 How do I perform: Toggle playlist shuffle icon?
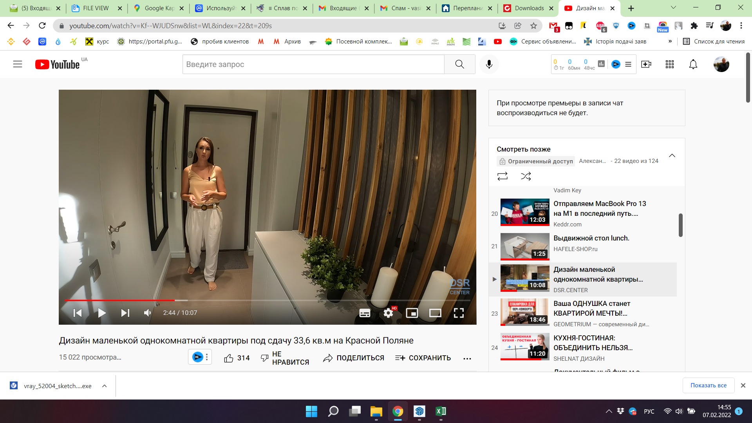(x=526, y=176)
